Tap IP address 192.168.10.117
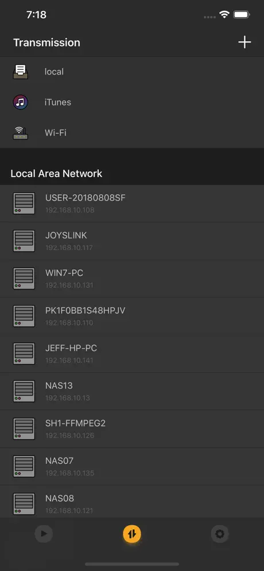 (x=69, y=248)
